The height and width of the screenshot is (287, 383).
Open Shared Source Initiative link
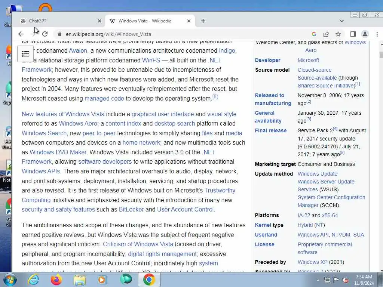pos(326,86)
